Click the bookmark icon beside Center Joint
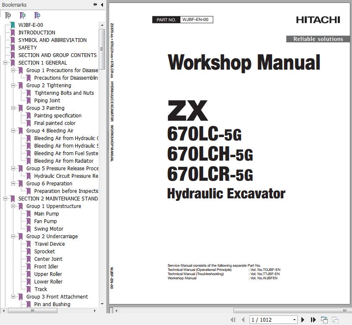The width and height of the screenshot is (352, 325). coord(28,259)
